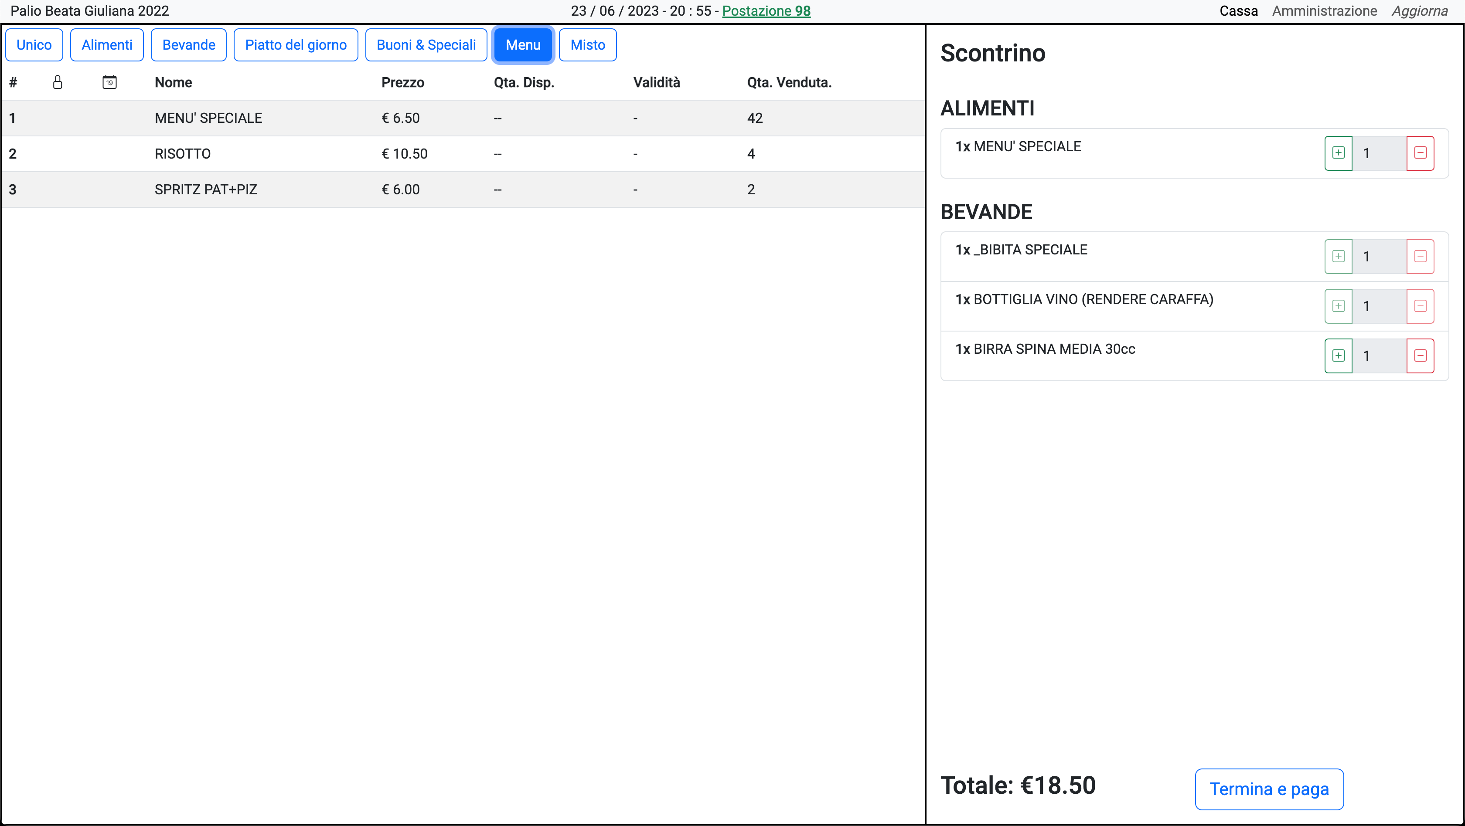Decrease MENU' SPECIALE quantity with minus icon
This screenshot has height=826, width=1465.
[x=1420, y=153]
